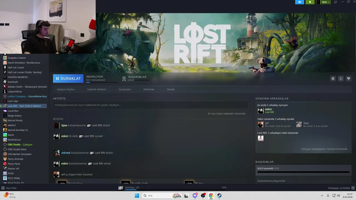Viewport: 356px width, 200px height.
Task: Click the Muck game icon
Action: click(5, 135)
